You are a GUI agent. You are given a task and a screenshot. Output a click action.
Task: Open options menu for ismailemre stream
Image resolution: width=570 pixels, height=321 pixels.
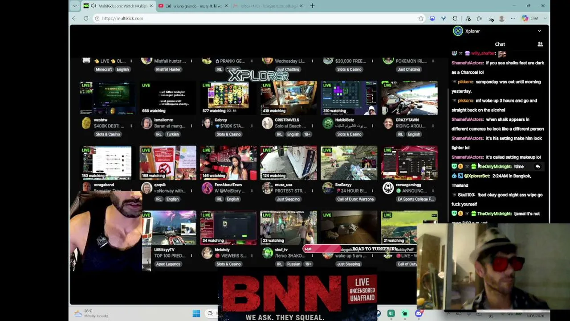pyautogui.click(x=191, y=126)
